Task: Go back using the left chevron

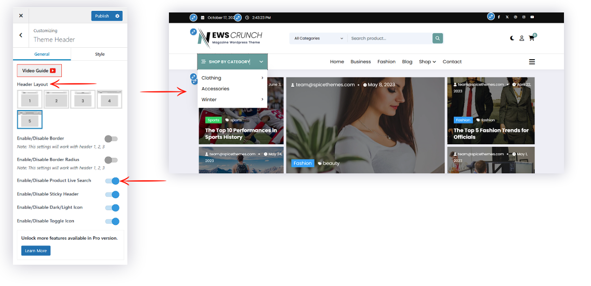Action: 21,35
